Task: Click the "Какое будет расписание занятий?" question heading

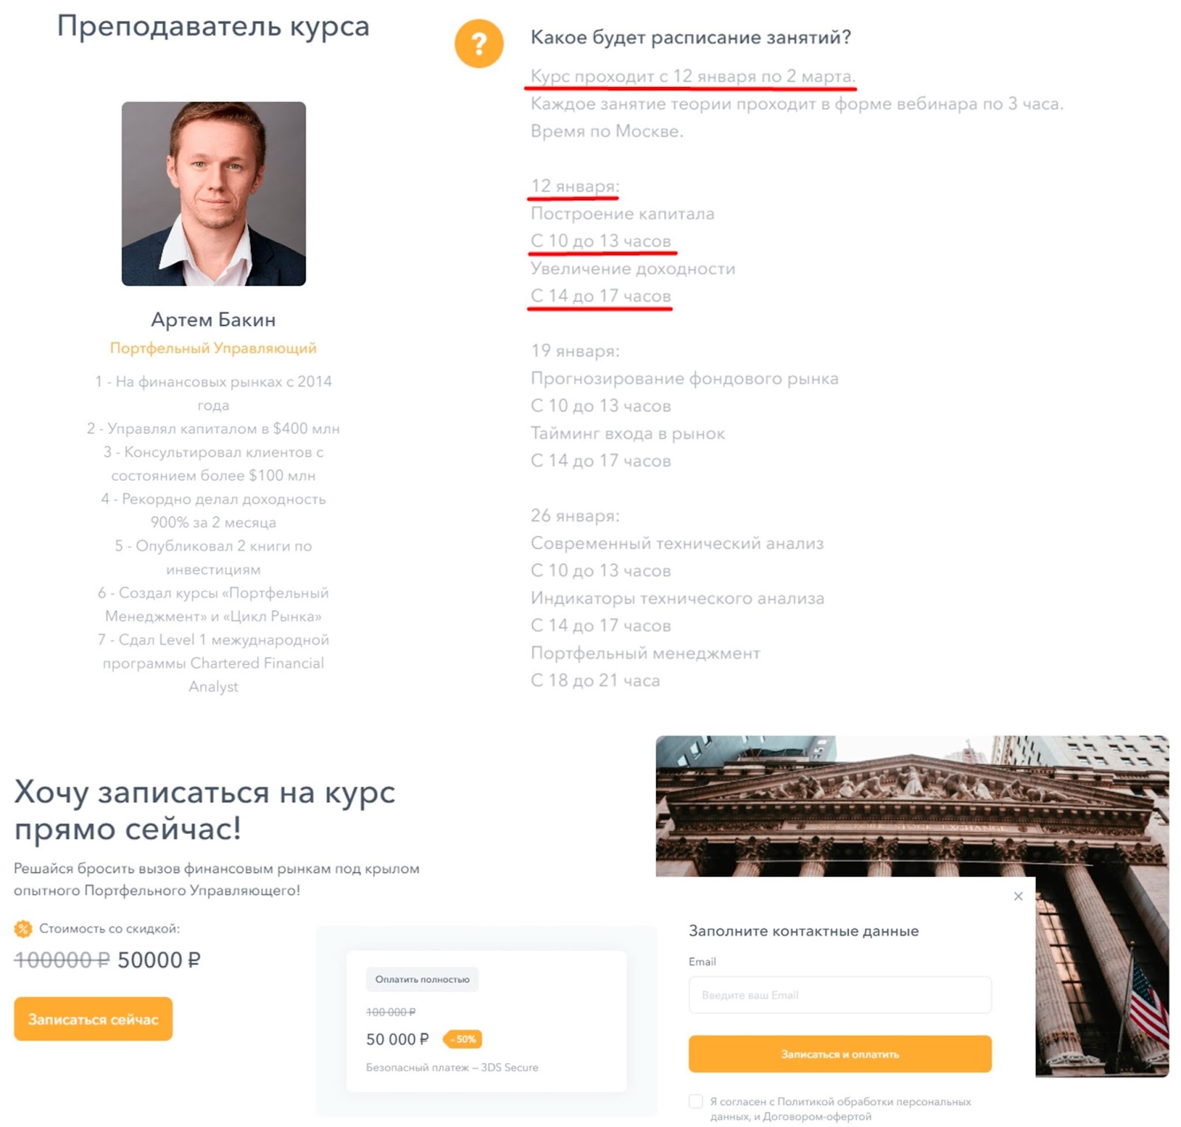Action: pos(690,37)
